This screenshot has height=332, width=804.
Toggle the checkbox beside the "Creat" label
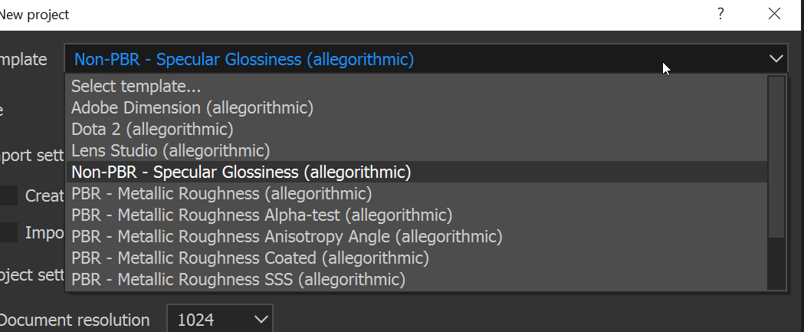[x=8, y=196]
